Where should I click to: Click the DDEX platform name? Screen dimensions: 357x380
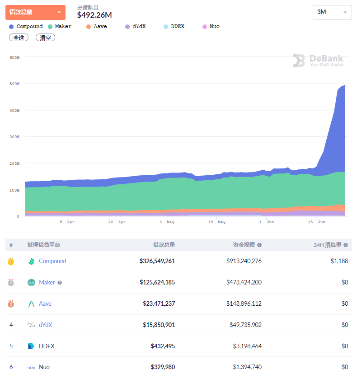click(47, 346)
